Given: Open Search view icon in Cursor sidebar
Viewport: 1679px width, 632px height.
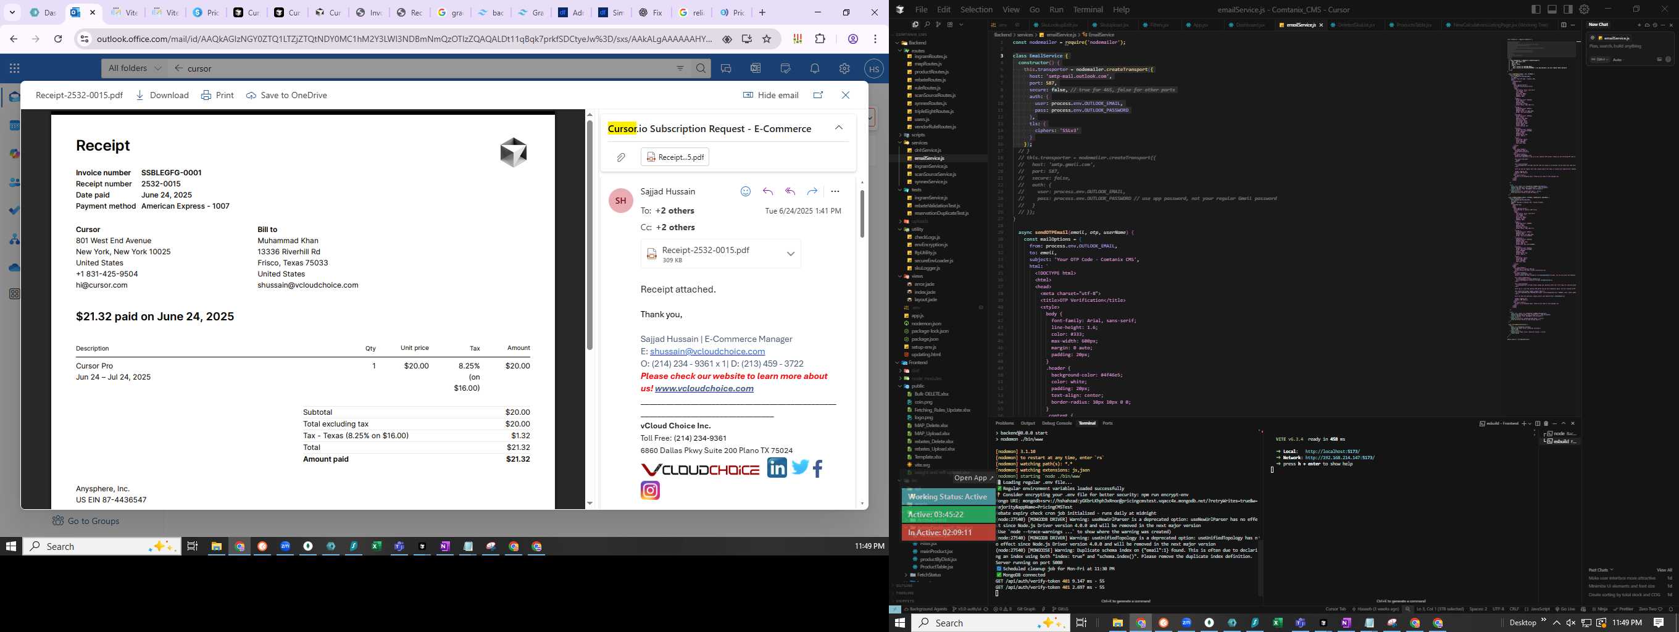Looking at the screenshot, I should point(928,25).
